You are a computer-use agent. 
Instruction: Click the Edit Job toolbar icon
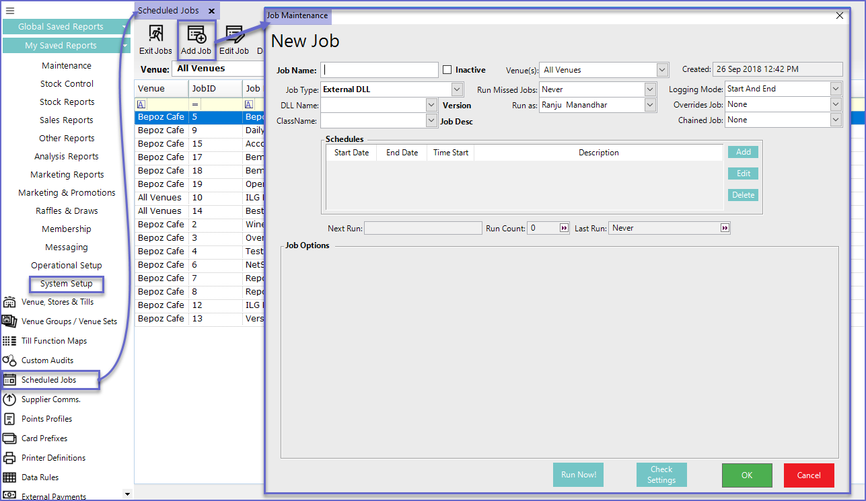click(234, 40)
